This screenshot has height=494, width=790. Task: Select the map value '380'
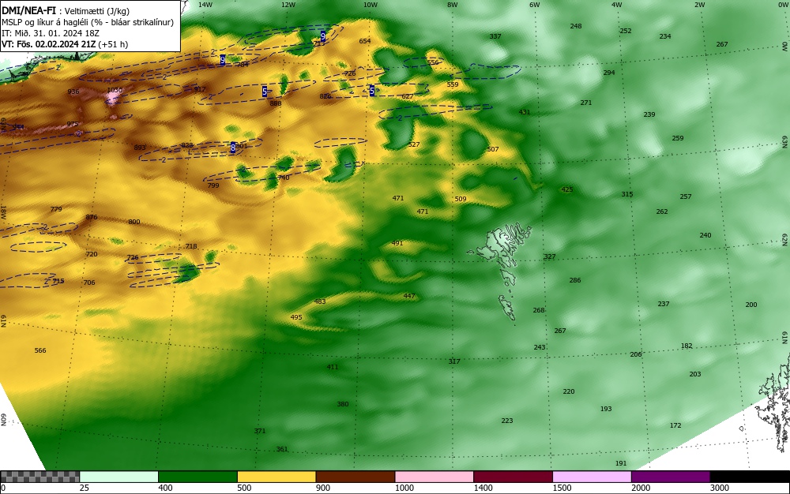343,405
